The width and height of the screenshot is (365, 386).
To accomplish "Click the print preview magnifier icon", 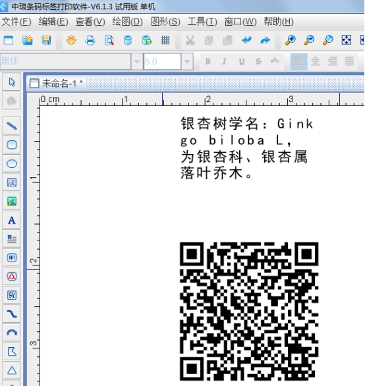I will click(x=109, y=40).
